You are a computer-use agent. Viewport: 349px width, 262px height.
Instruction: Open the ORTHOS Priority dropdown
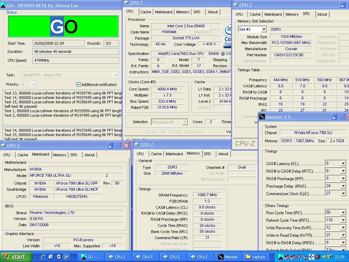[x=34, y=85]
